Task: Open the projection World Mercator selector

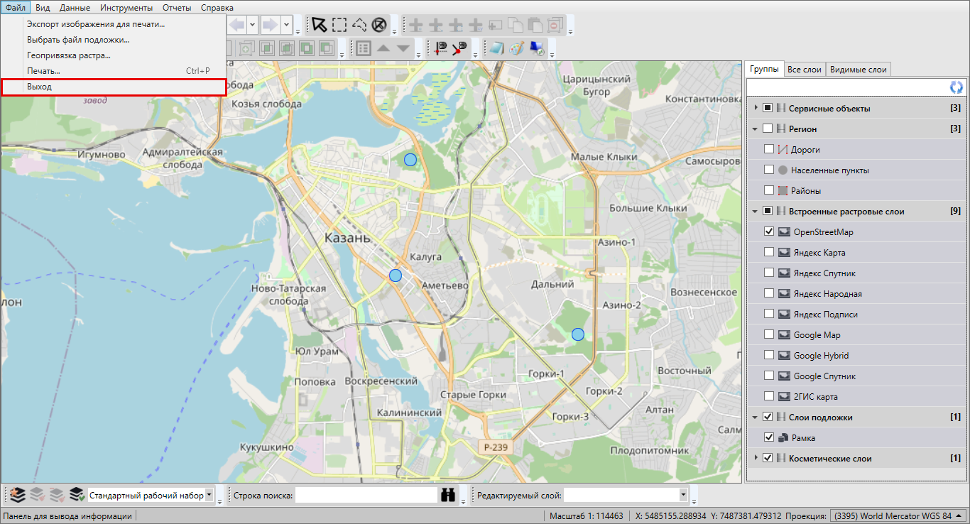Action: pos(897,516)
